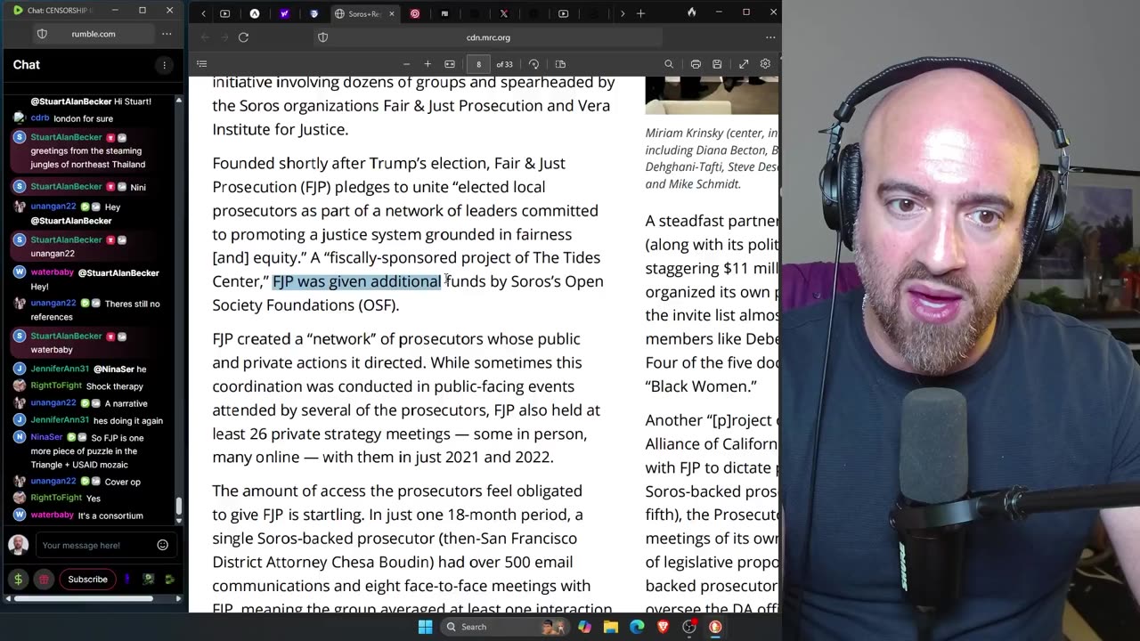Open the PDF find search icon

click(x=669, y=64)
